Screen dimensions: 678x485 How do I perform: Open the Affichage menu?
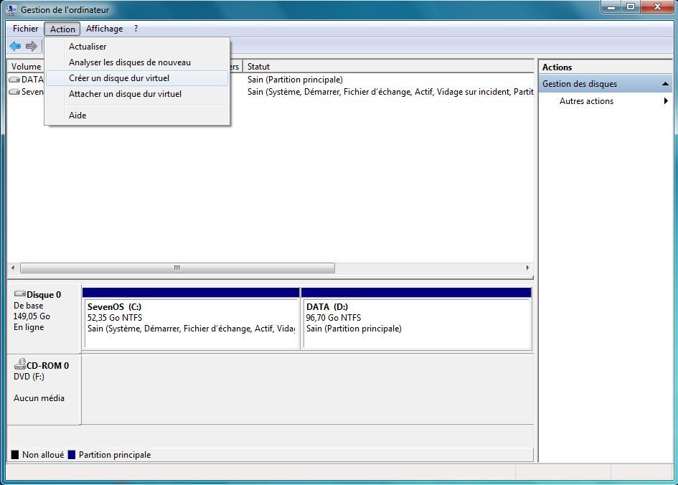click(104, 29)
